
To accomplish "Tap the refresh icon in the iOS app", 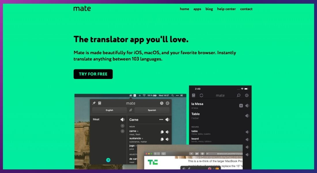I will [201, 95].
